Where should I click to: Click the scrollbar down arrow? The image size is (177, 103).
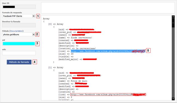[x=173, y=99]
